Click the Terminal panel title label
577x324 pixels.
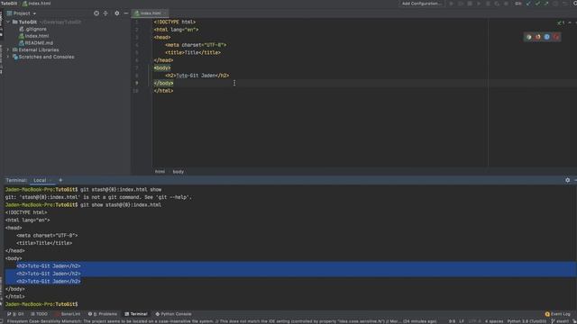click(x=16, y=180)
